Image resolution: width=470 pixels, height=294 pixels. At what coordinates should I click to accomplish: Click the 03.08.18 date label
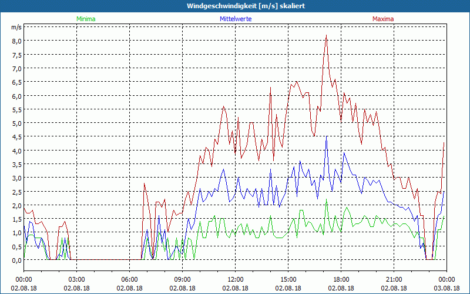446,288
